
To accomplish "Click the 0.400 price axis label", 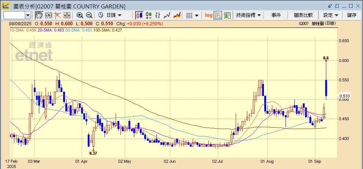I will (x=344, y=139).
